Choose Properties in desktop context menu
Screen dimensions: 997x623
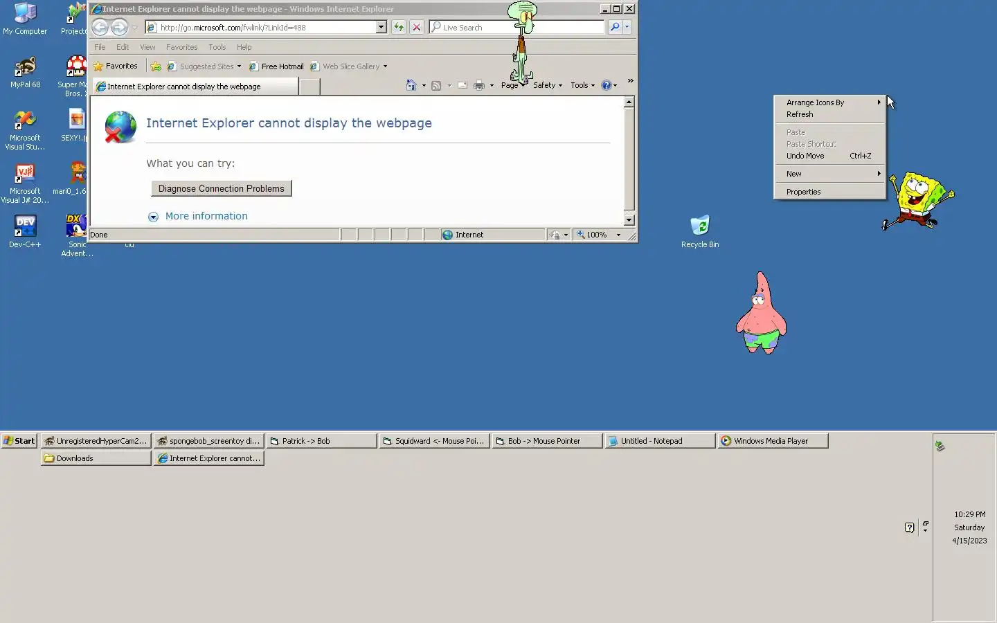(x=829, y=192)
